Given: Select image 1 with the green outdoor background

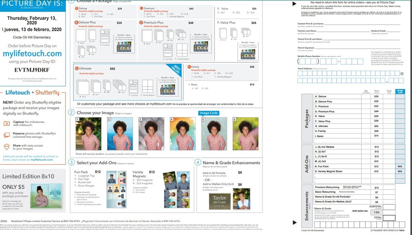Looking at the screenshot, I should pos(88,134).
